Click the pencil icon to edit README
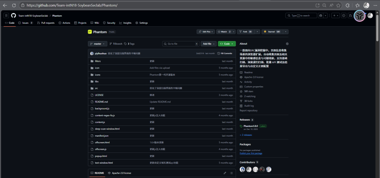Viewport: 380px width, 178px height. click(225, 173)
